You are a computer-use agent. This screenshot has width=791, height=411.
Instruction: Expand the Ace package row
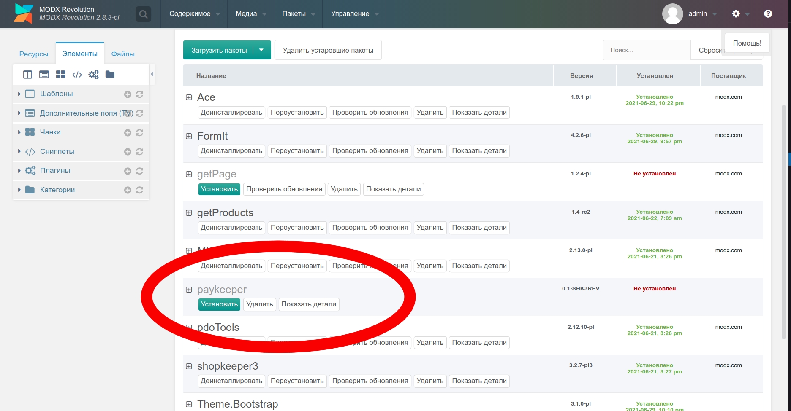[189, 97]
